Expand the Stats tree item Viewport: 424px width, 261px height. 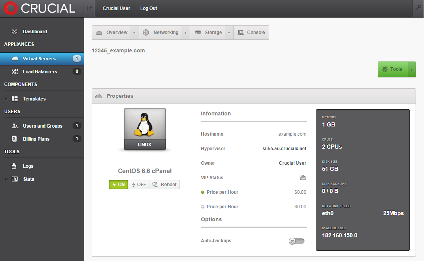(6, 179)
